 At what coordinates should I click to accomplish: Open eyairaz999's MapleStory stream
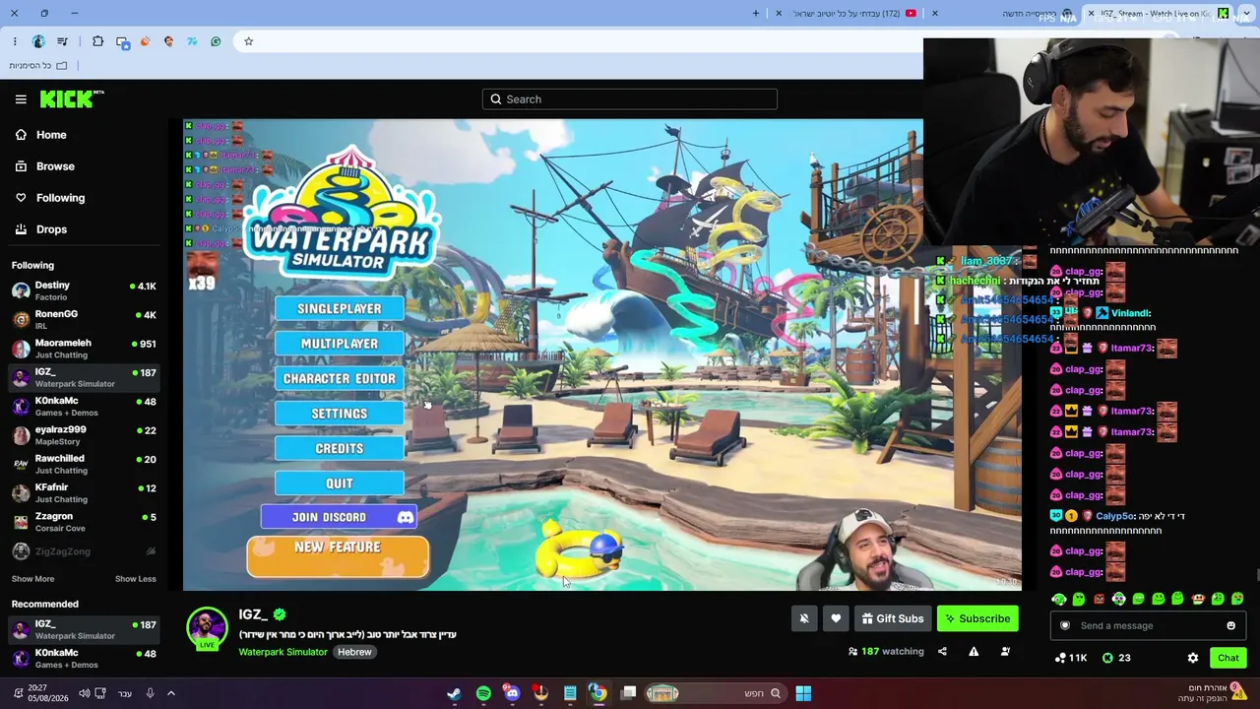tap(84, 435)
